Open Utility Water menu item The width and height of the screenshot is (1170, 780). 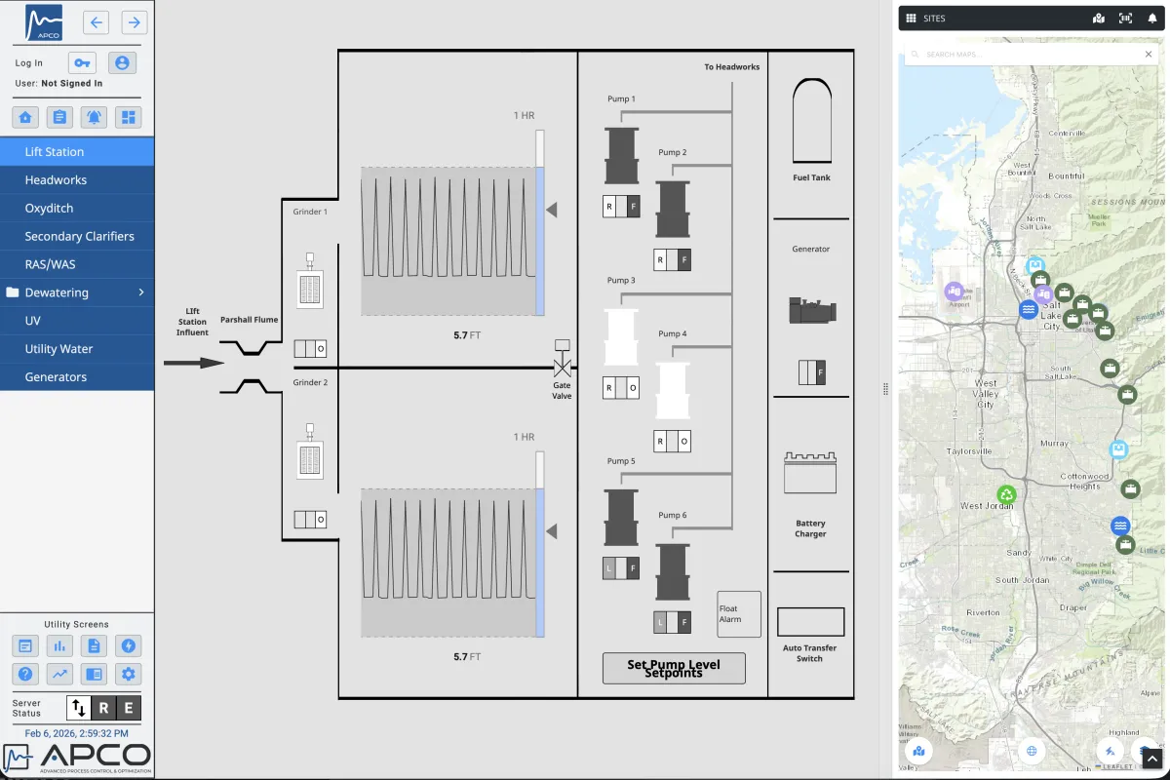pos(77,349)
